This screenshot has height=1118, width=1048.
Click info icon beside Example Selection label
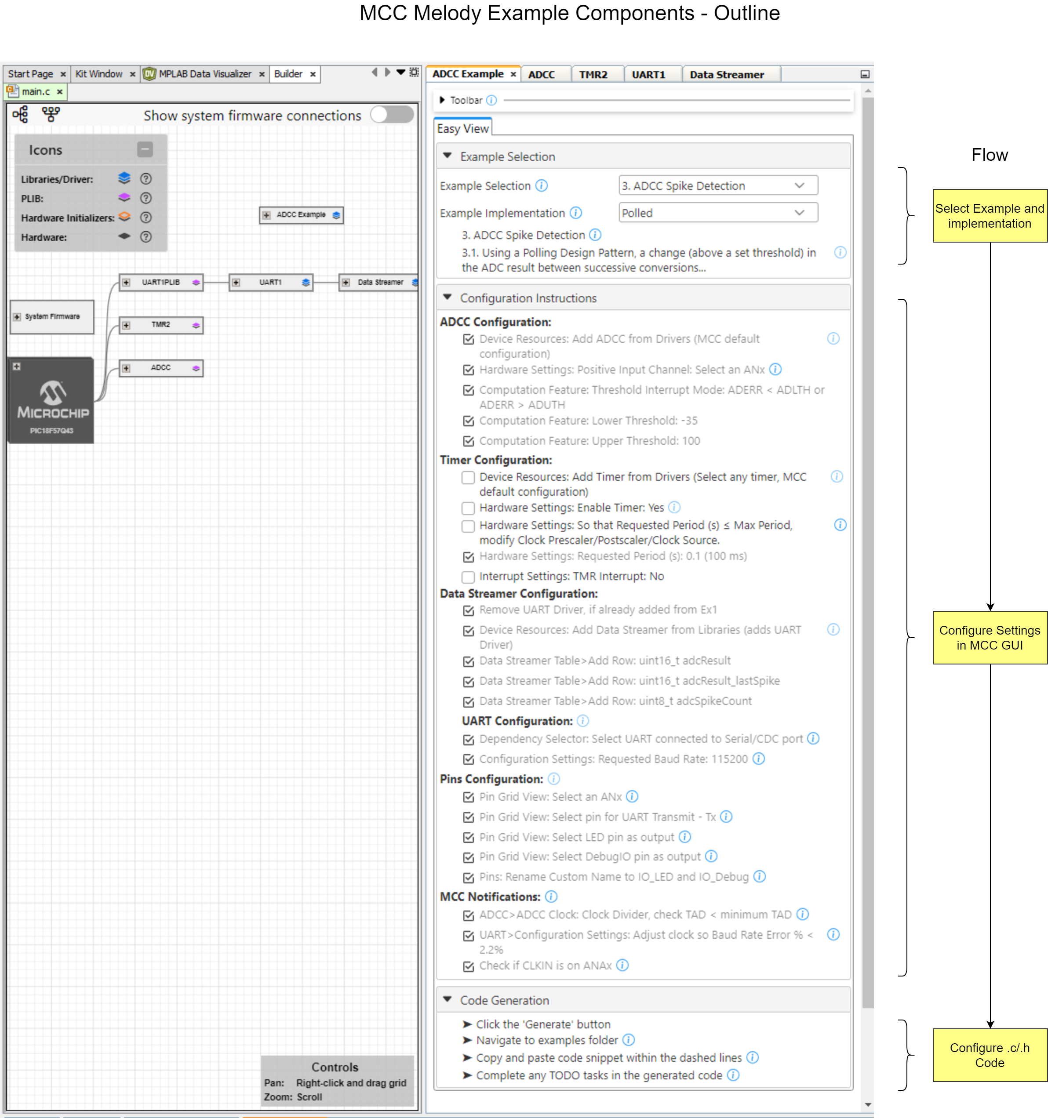pos(541,185)
